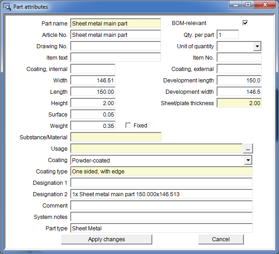The height and width of the screenshot is (254, 279).
Task: Open the Coating dropdown list
Action: pos(248,160)
